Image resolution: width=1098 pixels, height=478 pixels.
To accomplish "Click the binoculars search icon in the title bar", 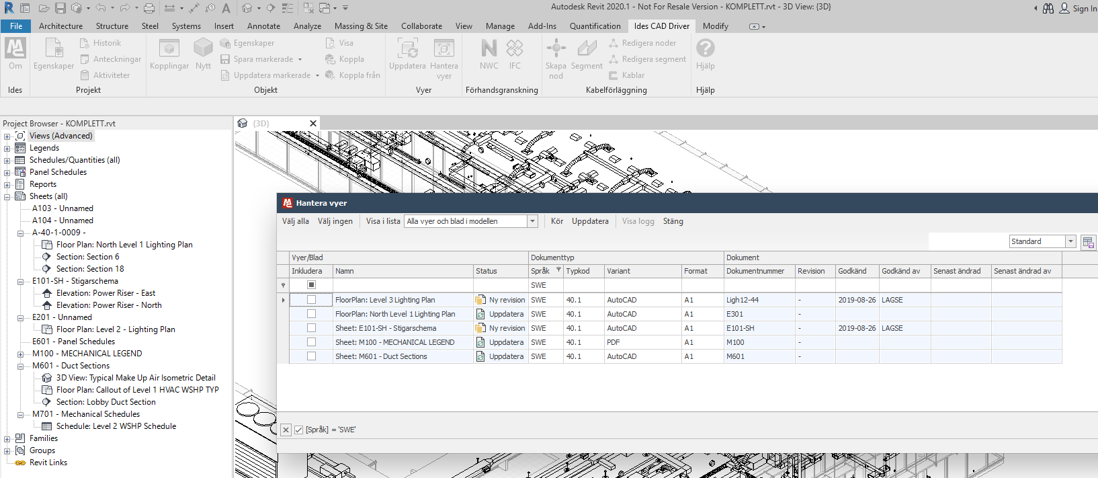I will [x=1048, y=8].
